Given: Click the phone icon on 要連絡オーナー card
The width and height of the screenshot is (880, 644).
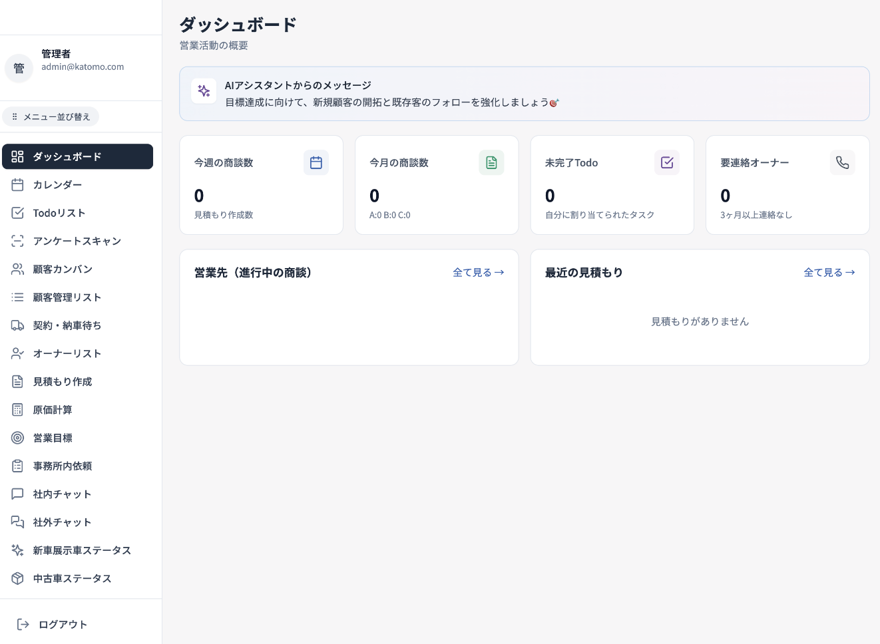Looking at the screenshot, I should (843, 162).
